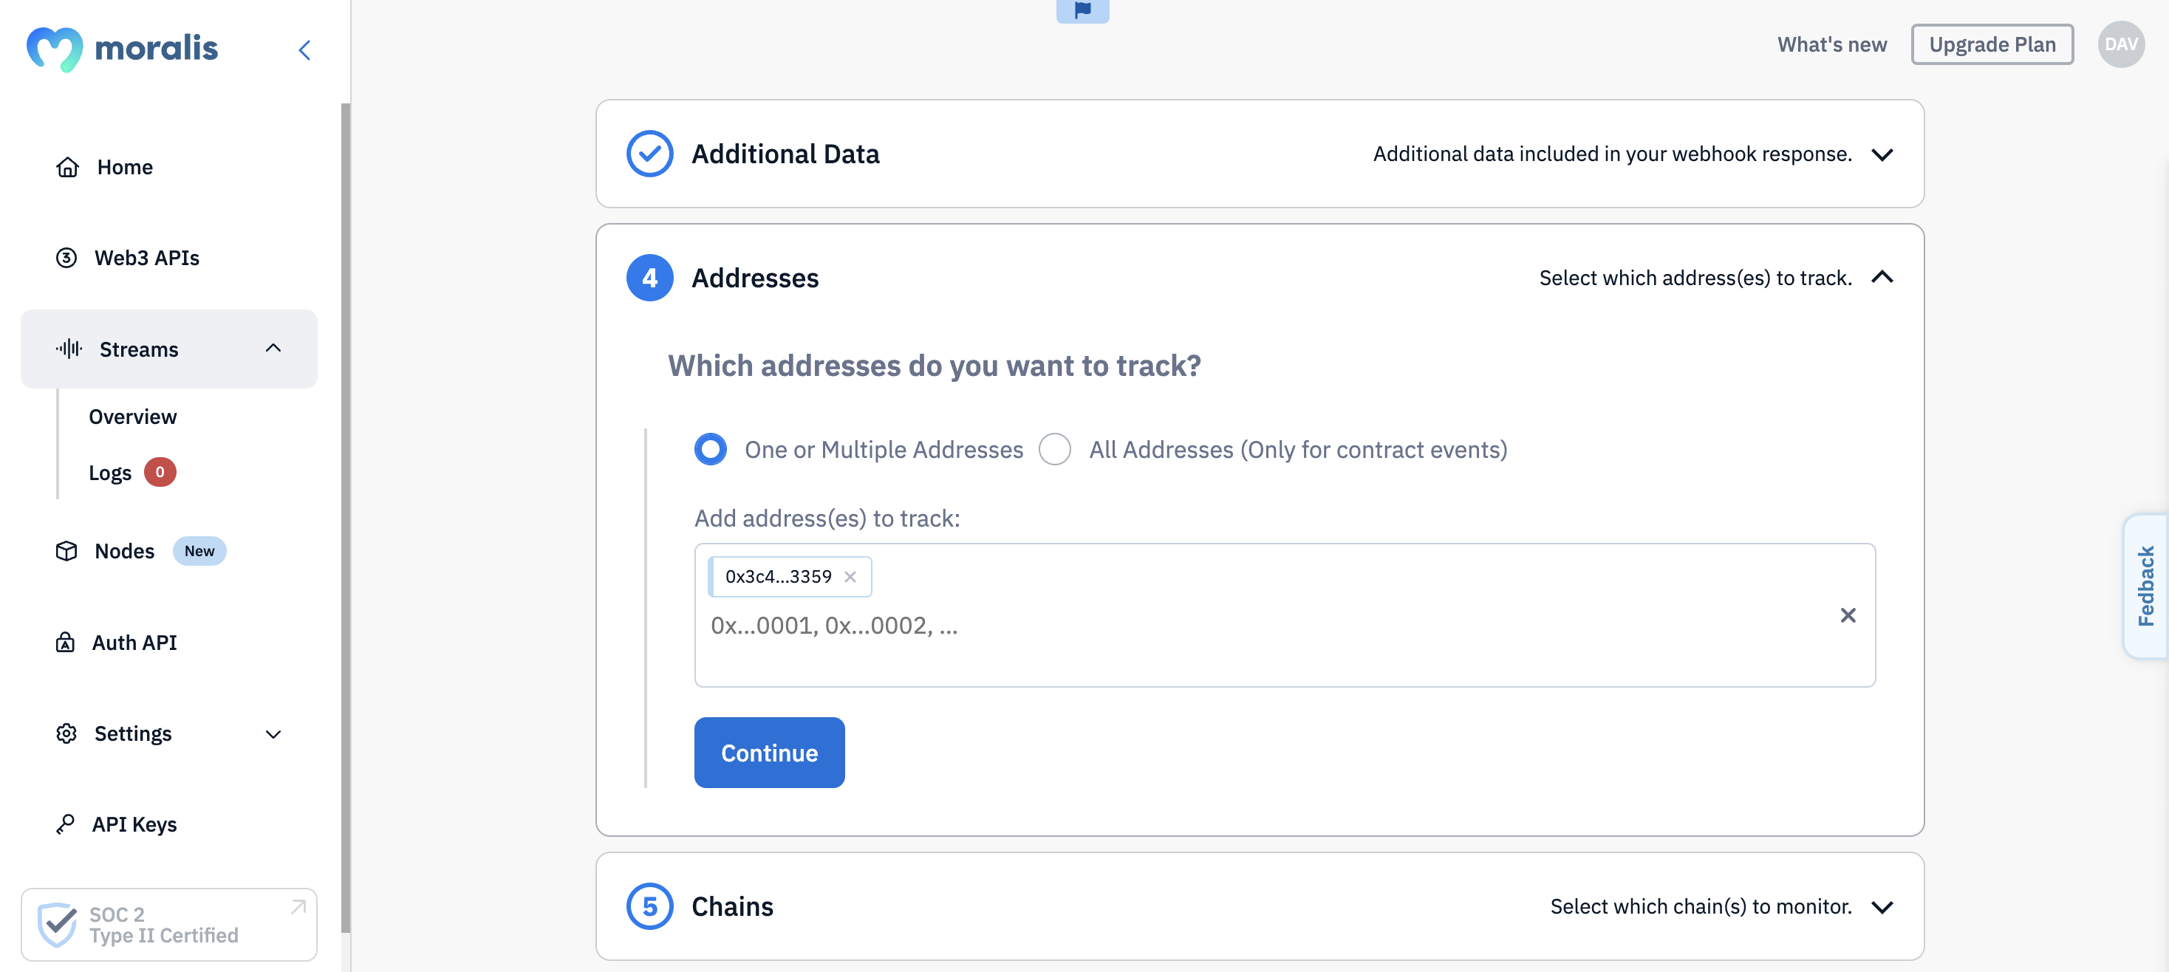
Task: Click SOC 2 Type II Certified card
Action: point(169,925)
